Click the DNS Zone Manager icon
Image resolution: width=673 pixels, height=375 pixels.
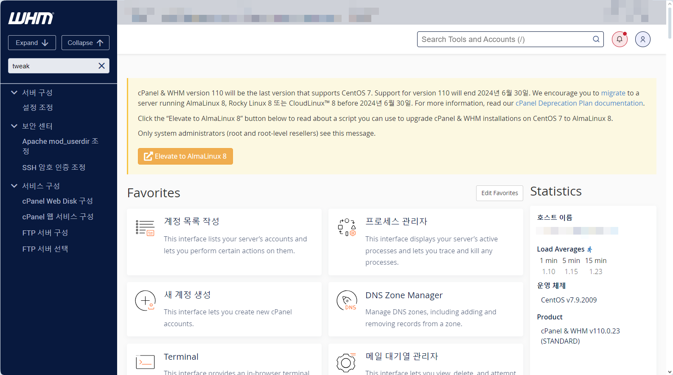(347, 301)
